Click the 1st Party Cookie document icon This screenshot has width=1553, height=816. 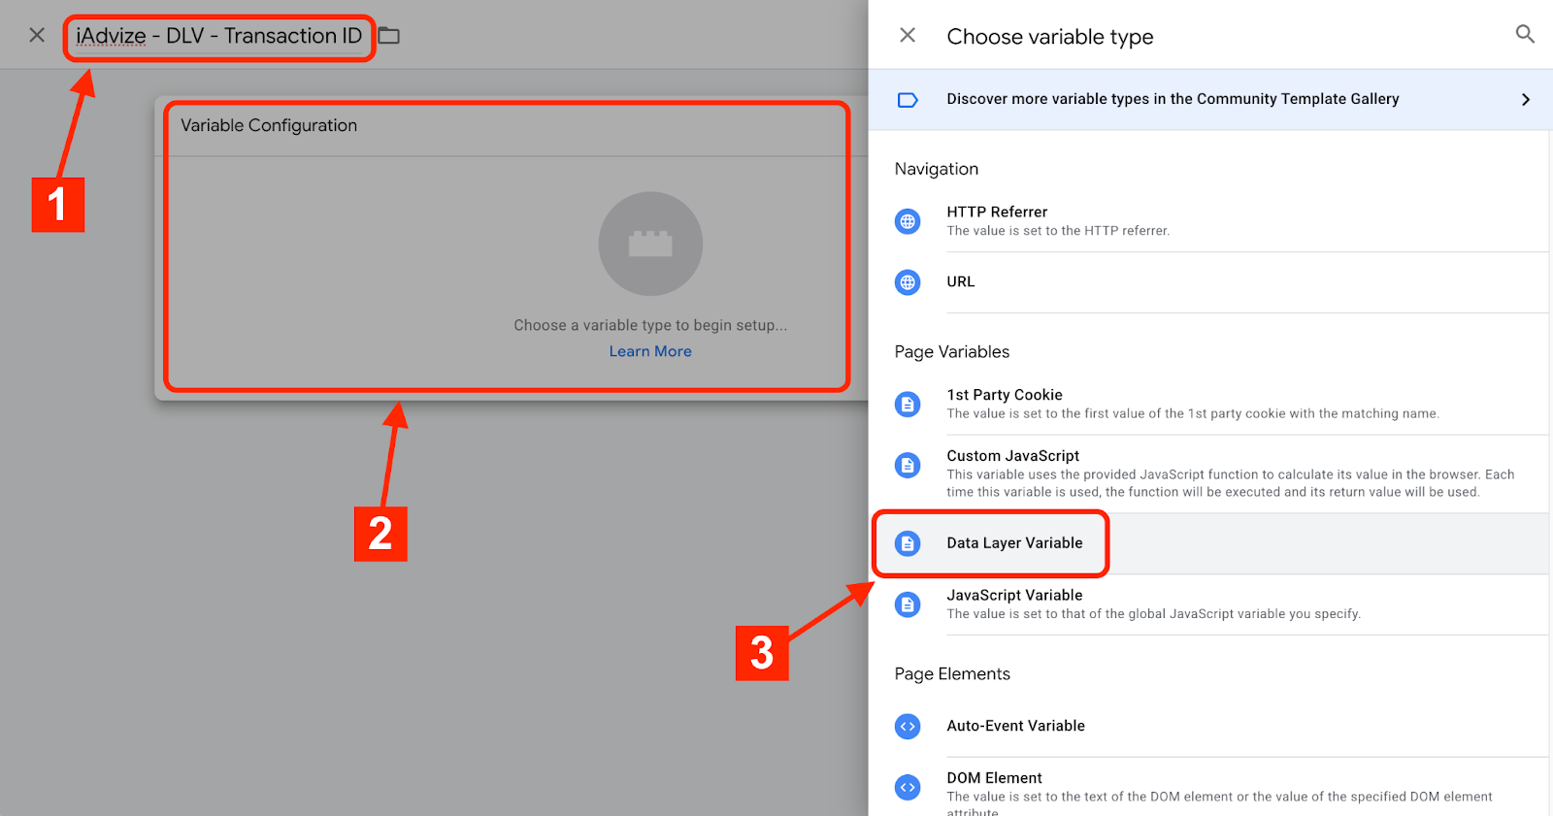coord(908,404)
